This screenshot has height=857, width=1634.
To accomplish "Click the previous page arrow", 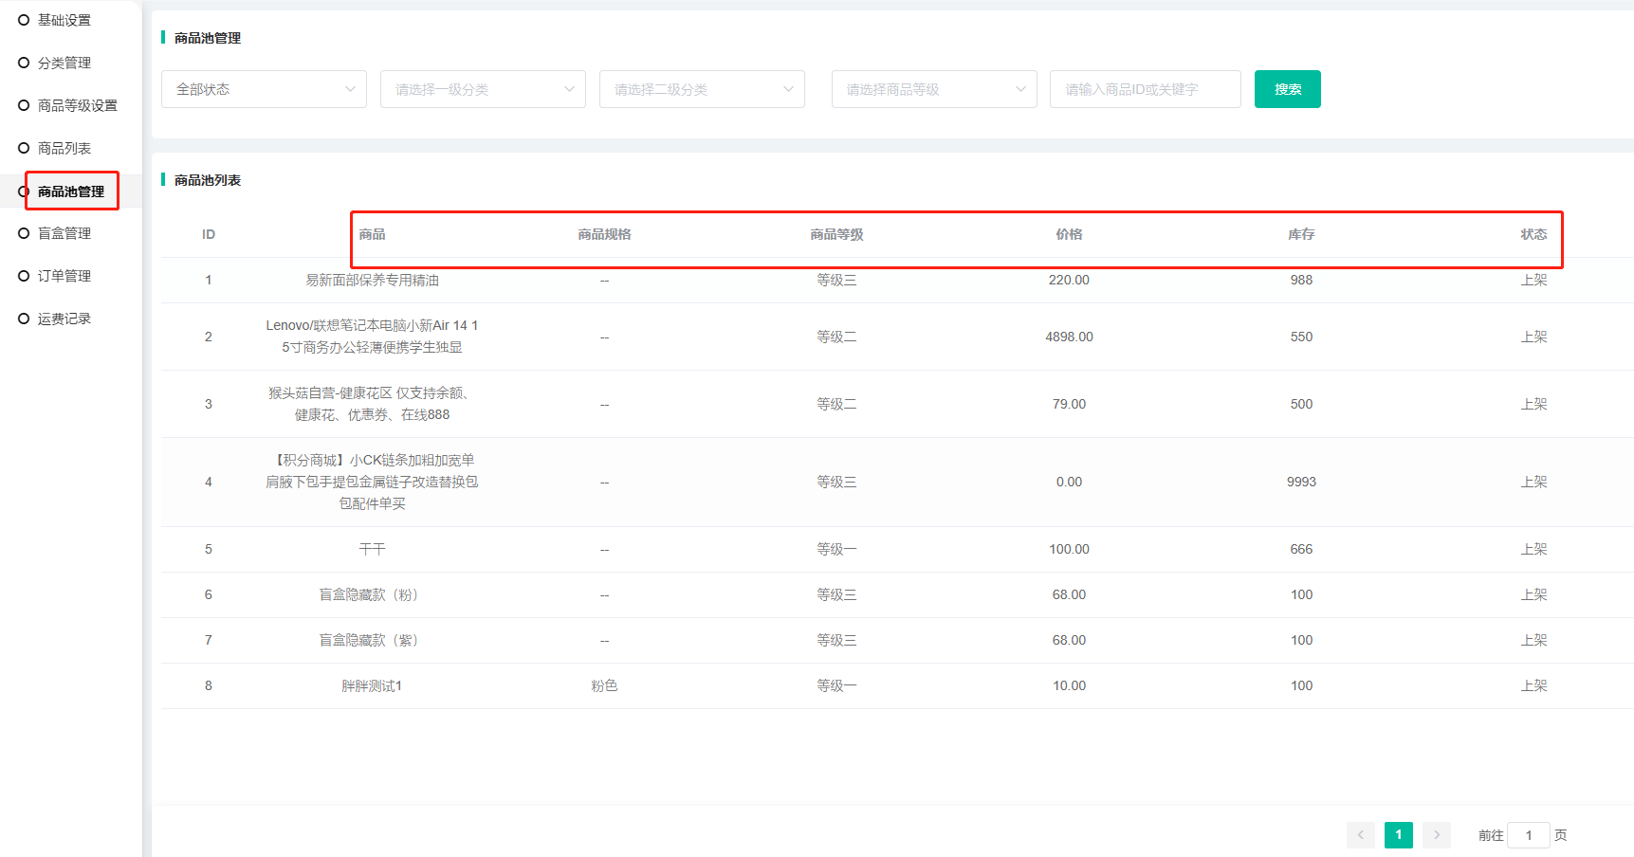I will click(1360, 835).
